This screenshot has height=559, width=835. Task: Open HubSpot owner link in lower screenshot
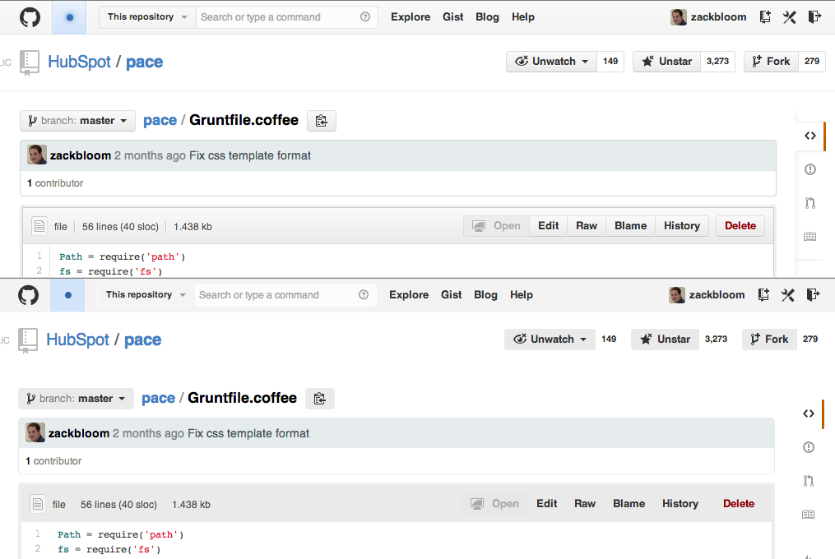78,340
